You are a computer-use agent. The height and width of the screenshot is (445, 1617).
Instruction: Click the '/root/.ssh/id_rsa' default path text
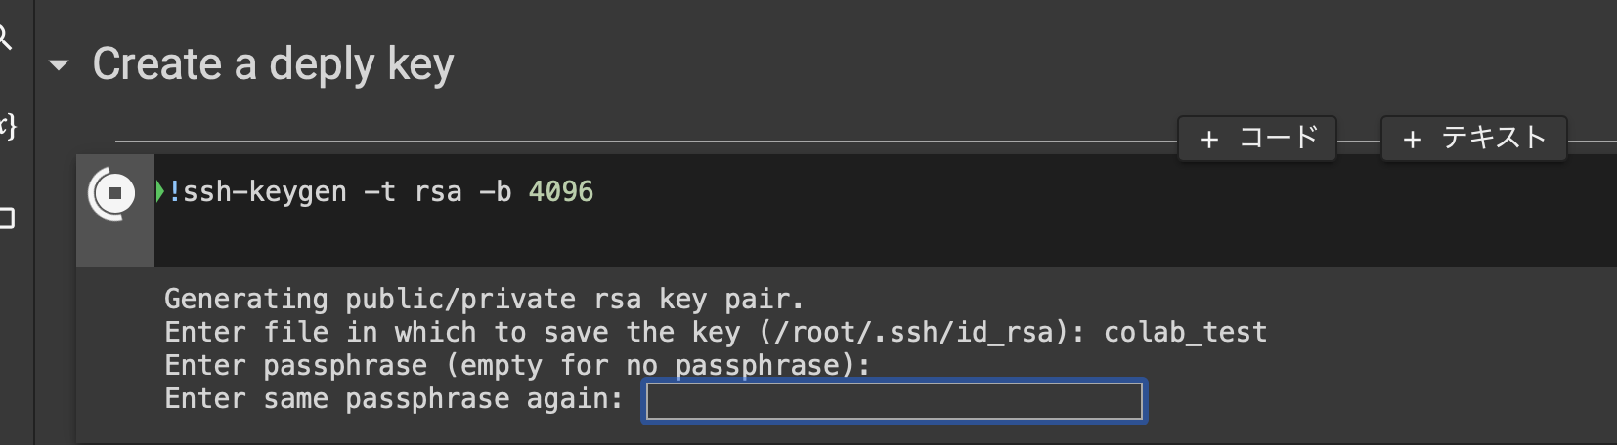click(915, 333)
